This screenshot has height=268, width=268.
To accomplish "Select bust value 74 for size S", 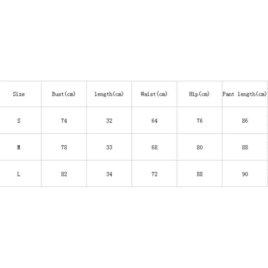I will point(64,121).
